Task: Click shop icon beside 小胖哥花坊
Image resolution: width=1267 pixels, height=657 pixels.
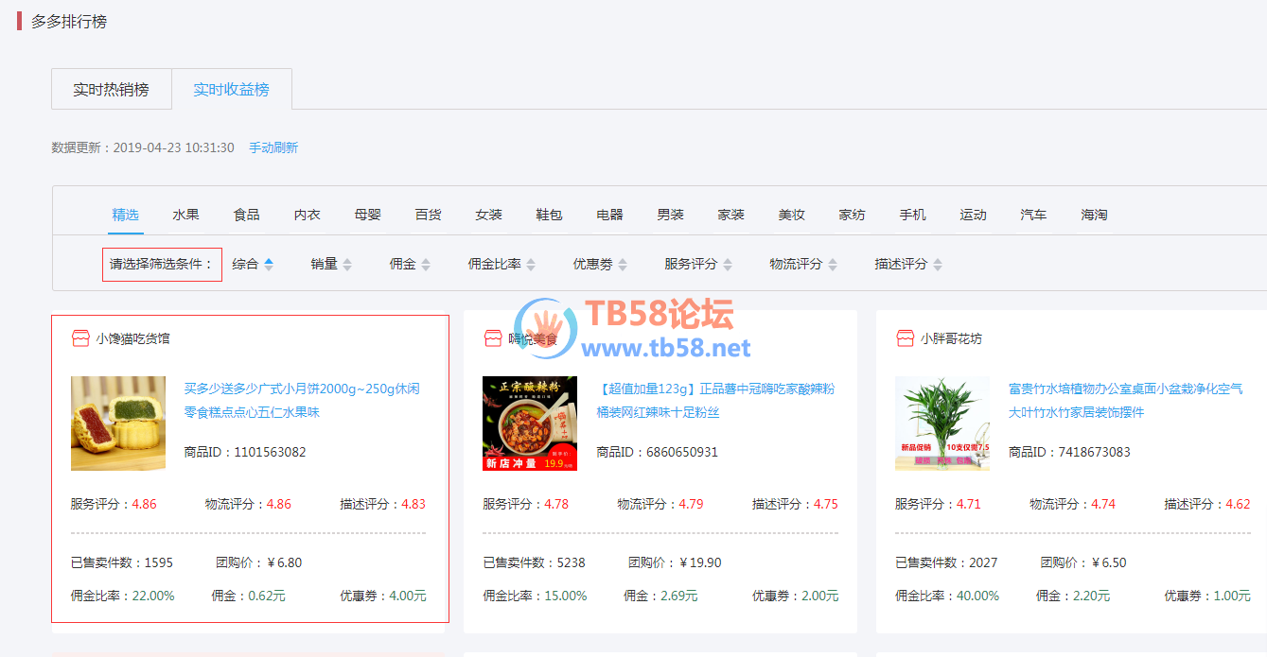Action: [x=906, y=338]
